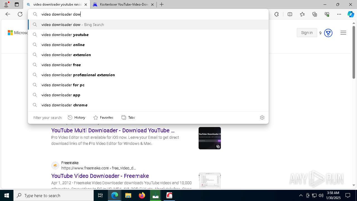357x201 pixels.
Task: Open notification center icon
Action: coord(348,195)
